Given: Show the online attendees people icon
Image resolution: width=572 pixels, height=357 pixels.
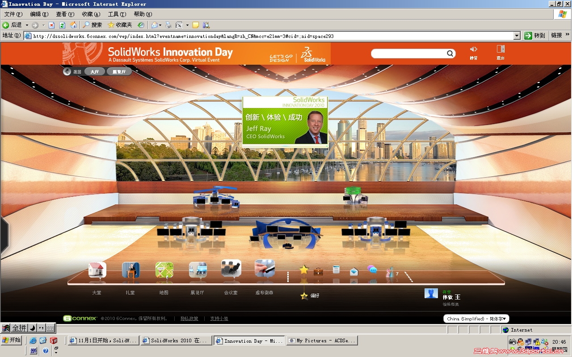Looking at the screenshot, I should pos(390,272).
